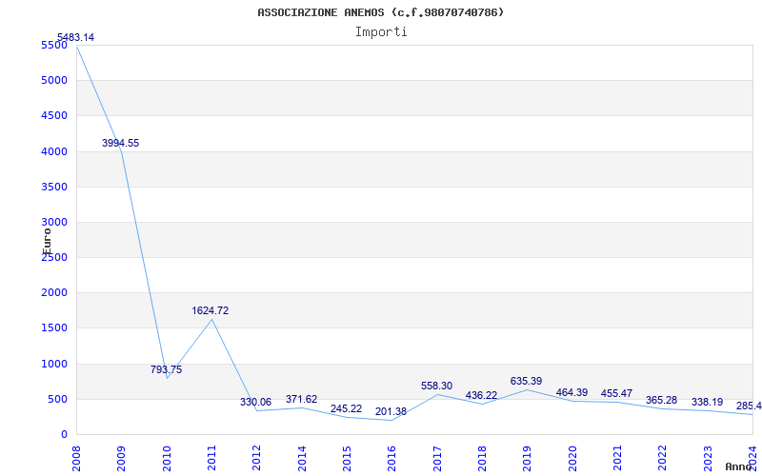Select the 1500 y-axis tick
Image resolution: width=762 pixels, height=476 pixels.
(x=54, y=328)
